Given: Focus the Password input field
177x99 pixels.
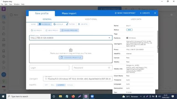Looking at the screenshot, I should coord(92,68).
